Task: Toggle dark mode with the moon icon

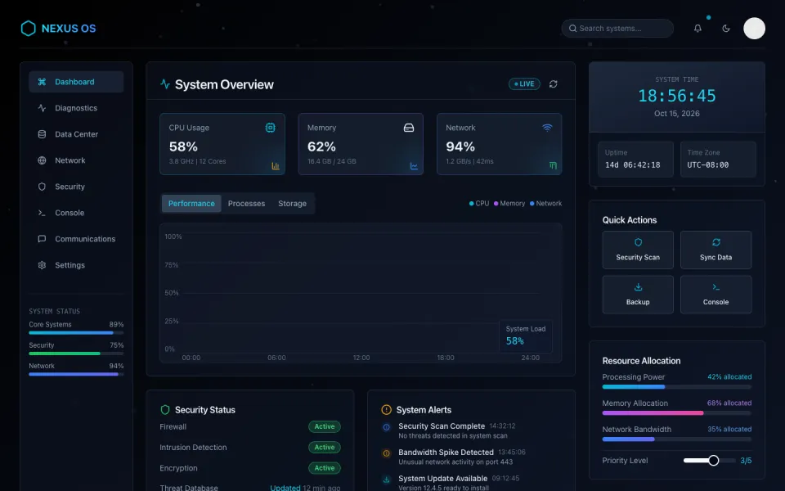Action: pyautogui.click(x=726, y=29)
